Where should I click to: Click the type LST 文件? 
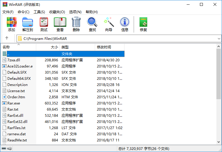point(69,128)
